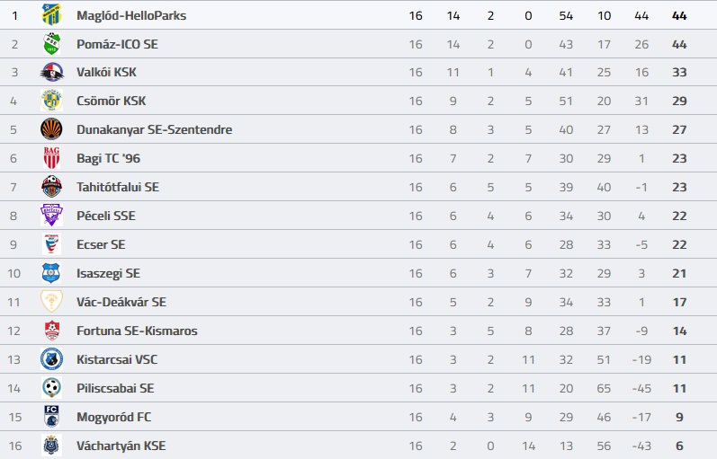This screenshot has width=717, height=459.
Task: Click the Péceli SSE club logo
Action: pyautogui.click(x=51, y=216)
